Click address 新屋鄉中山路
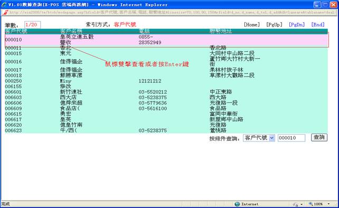 [x=227, y=119]
